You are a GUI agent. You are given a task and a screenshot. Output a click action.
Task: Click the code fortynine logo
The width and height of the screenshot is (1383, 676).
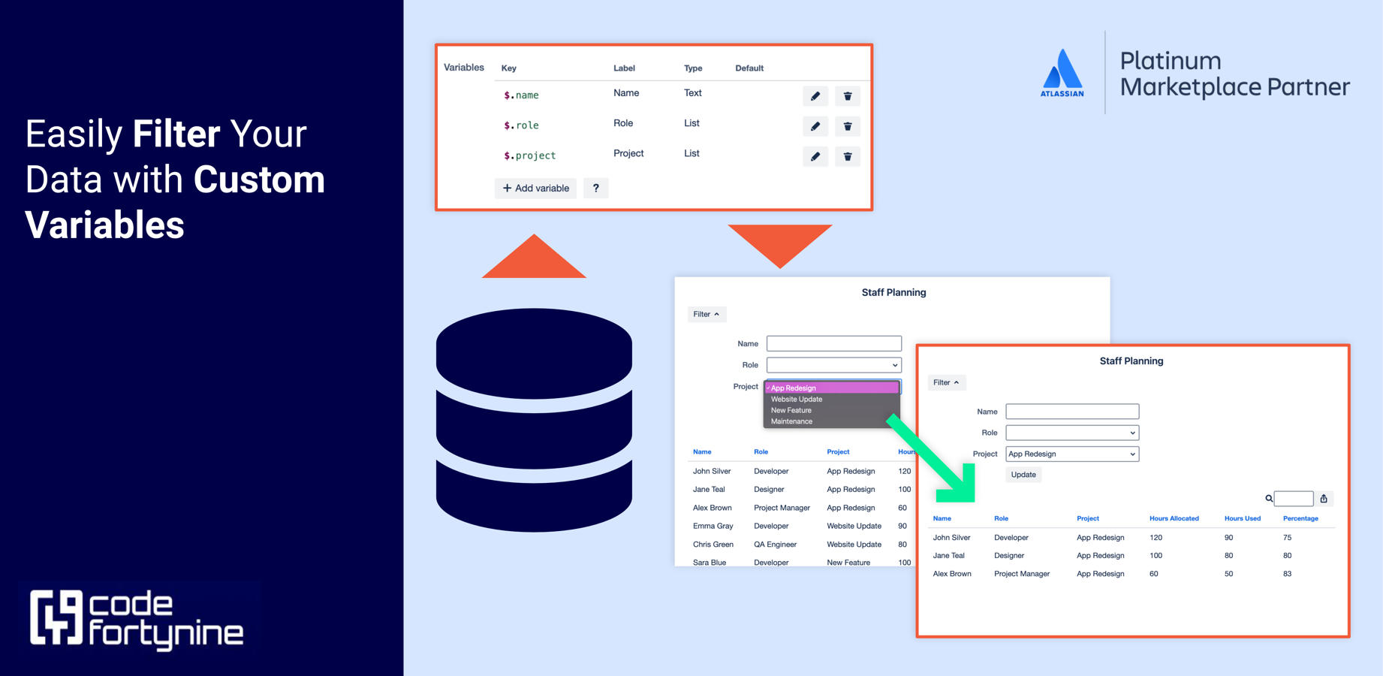tap(137, 617)
